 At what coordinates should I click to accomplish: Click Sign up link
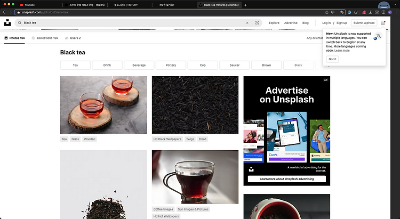[x=341, y=23]
